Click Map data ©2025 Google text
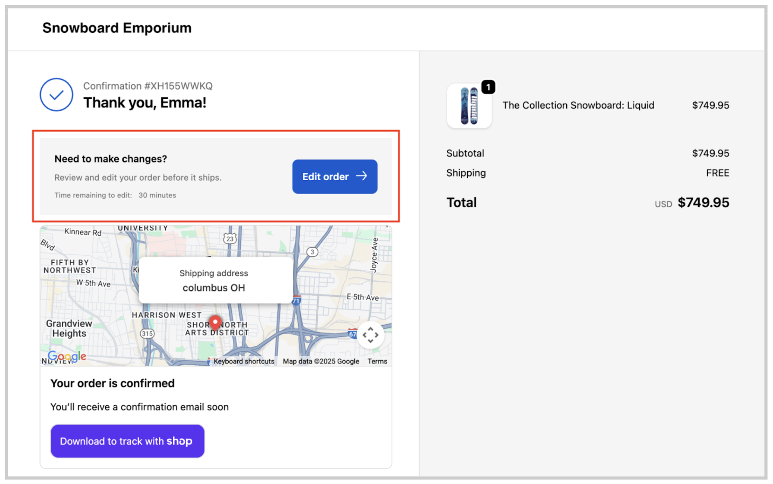This screenshot has width=773, height=484. [321, 361]
